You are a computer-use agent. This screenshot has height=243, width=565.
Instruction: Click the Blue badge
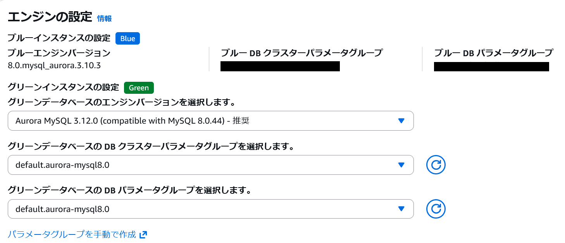pyautogui.click(x=127, y=38)
